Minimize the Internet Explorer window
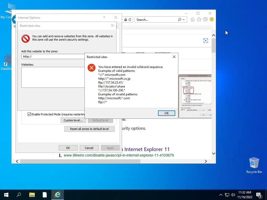The height and width of the screenshot is (200, 267). click(x=186, y=13)
